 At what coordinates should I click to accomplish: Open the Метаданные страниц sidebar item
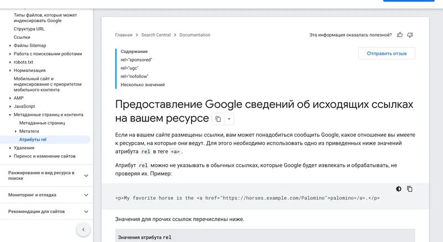(x=42, y=123)
